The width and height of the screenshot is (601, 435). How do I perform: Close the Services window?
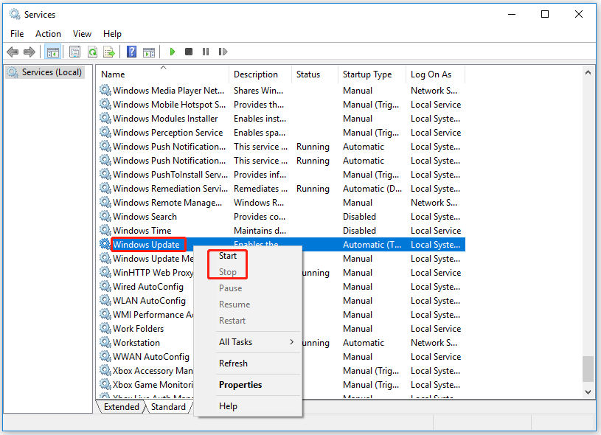coord(579,15)
